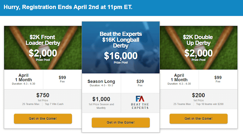
Task: Open the $2K Double Up Derby banner image
Action: (x=199, y=48)
